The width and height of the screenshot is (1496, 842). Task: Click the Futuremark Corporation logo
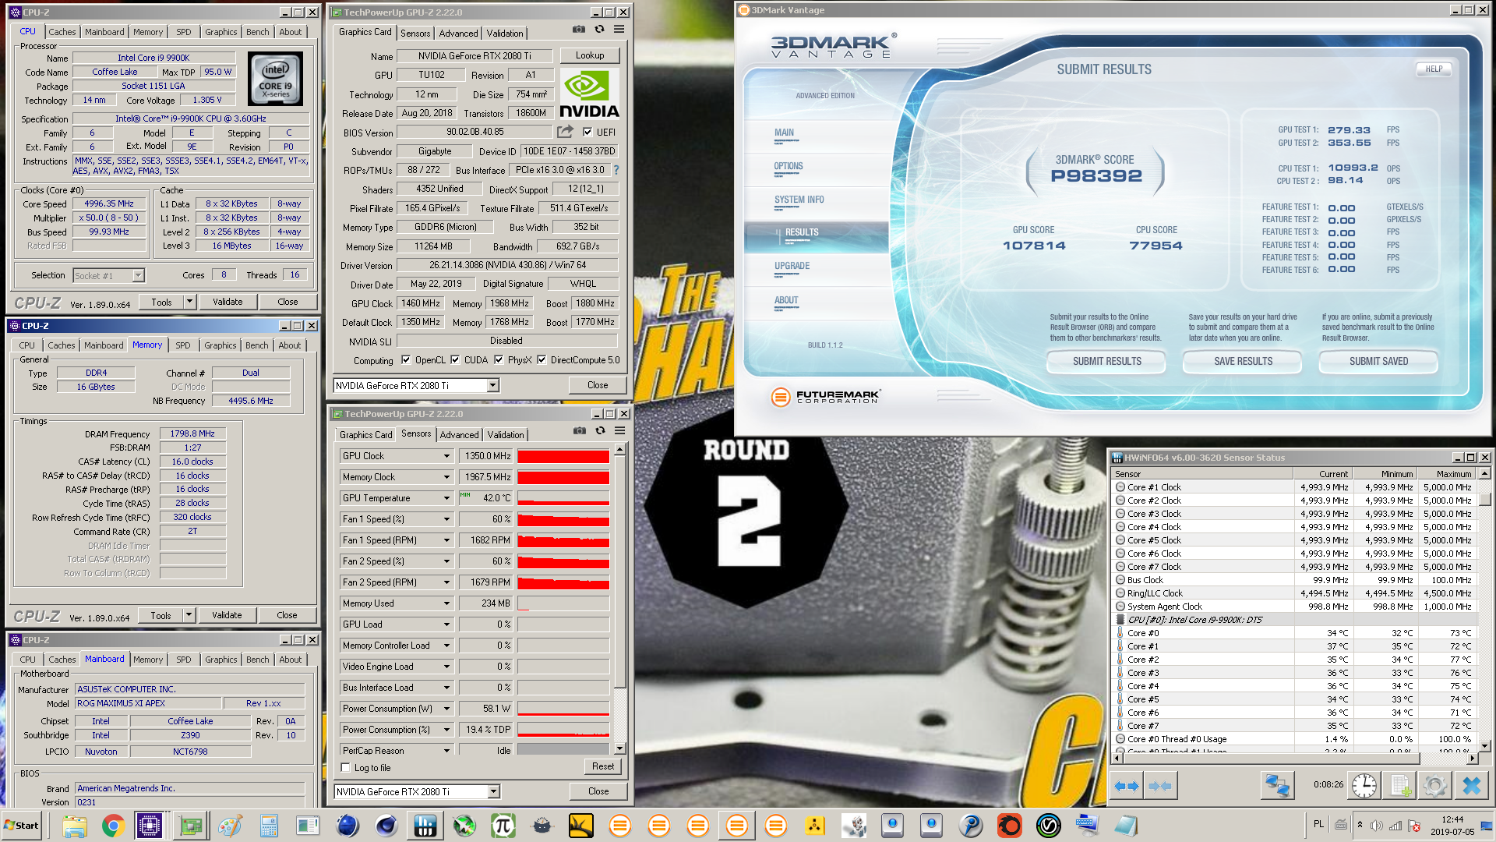pyautogui.click(x=825, y=397)
